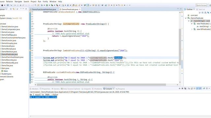Click the Coverage launch icon in toolbar
This screenshot has height=118, width=211.
(x=52, y=5)
